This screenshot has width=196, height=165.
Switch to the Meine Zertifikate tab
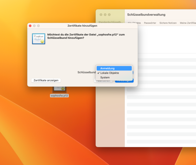188,23
